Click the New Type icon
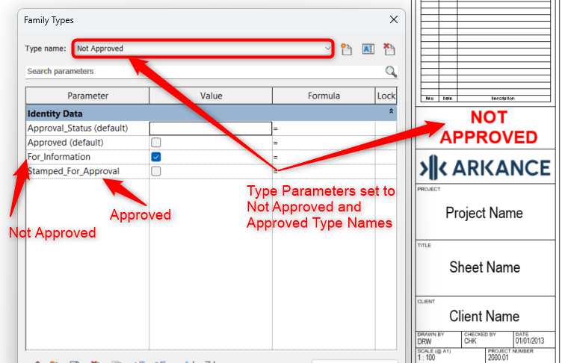568x363 pixels. (x=346, y=49)
